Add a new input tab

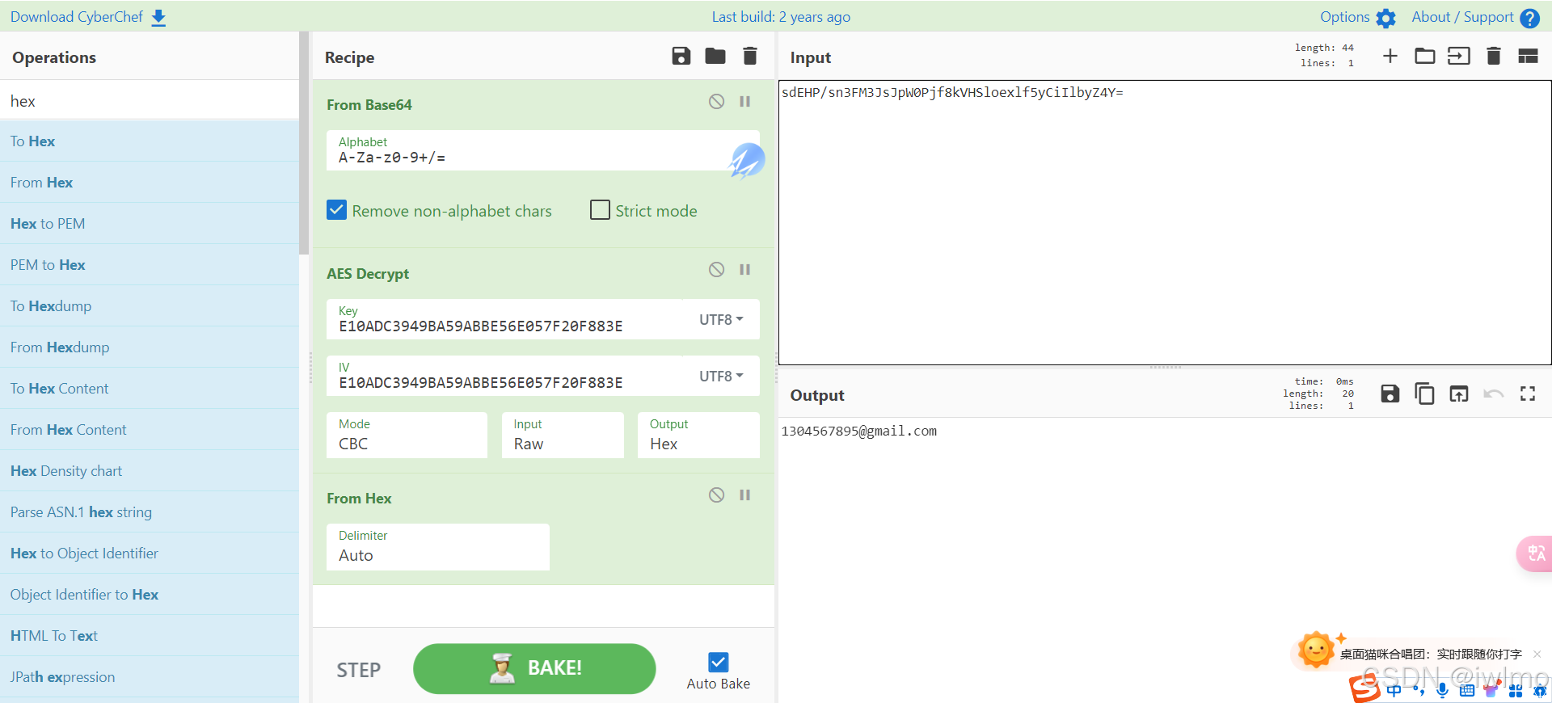click(x=1390, y=56)
